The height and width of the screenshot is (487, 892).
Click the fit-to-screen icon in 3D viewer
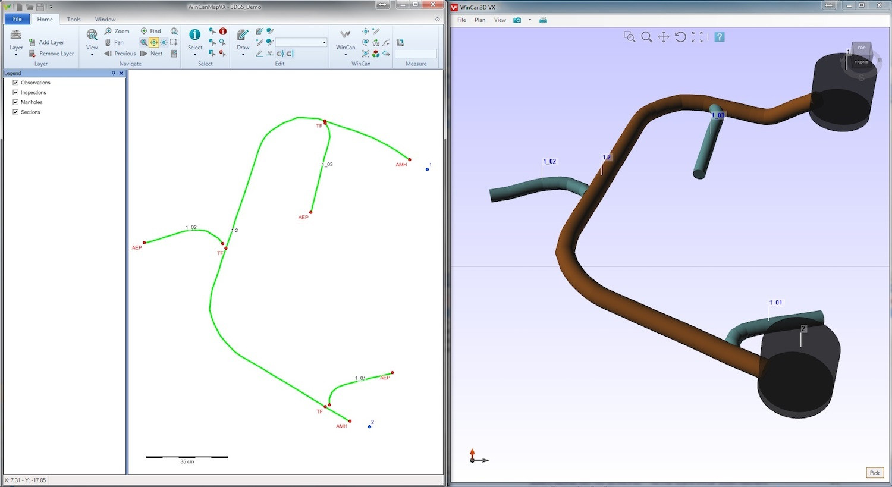pyautogui.click(x=698, y=37)
